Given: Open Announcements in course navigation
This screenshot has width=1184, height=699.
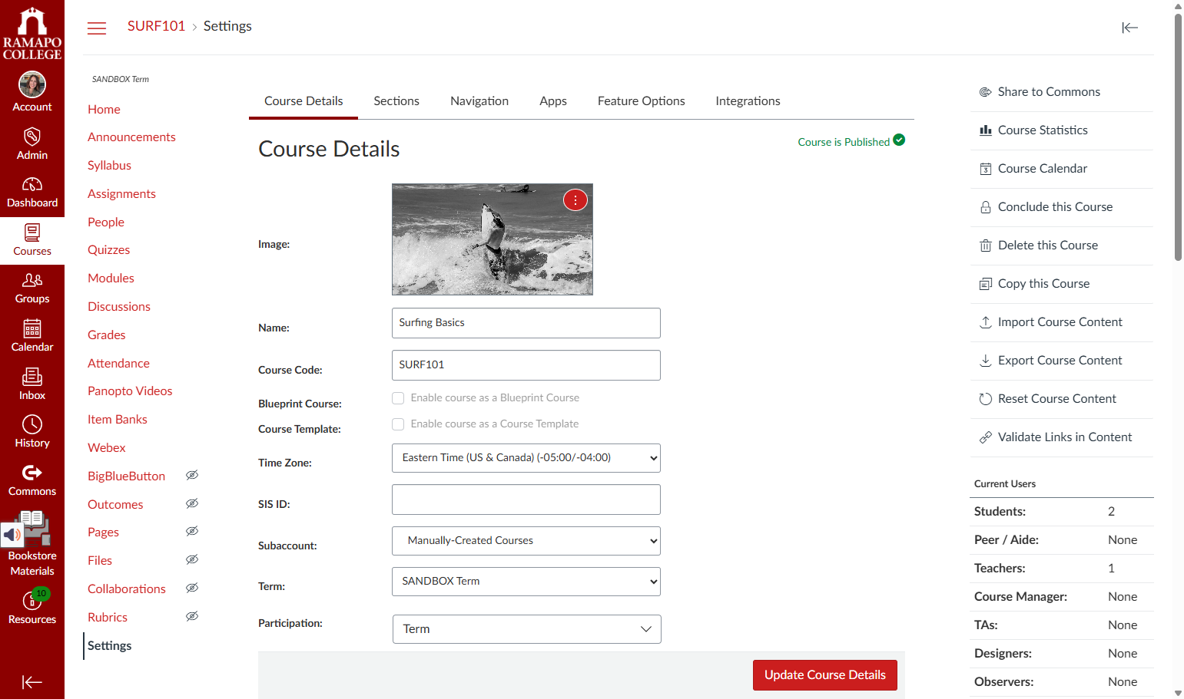Looking at the screenshot, I should pyautogui.click(x=131, y=137).
